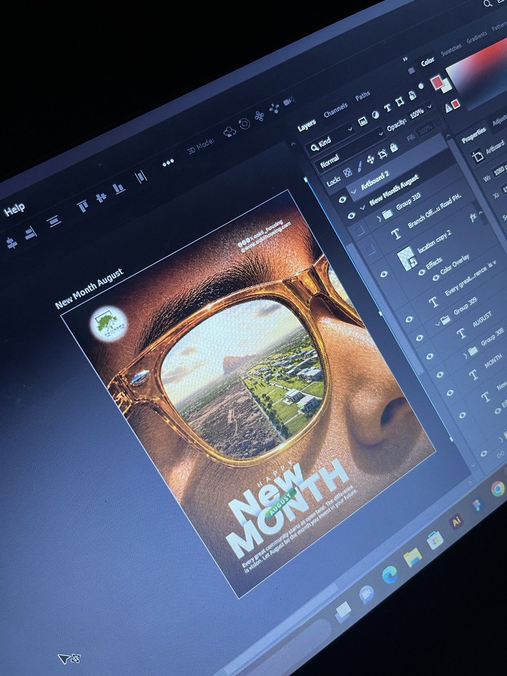Image resolution: width=507 pixels, height=676 pixels.
Task: Align top edges in options bar
Action: [82, 206]
